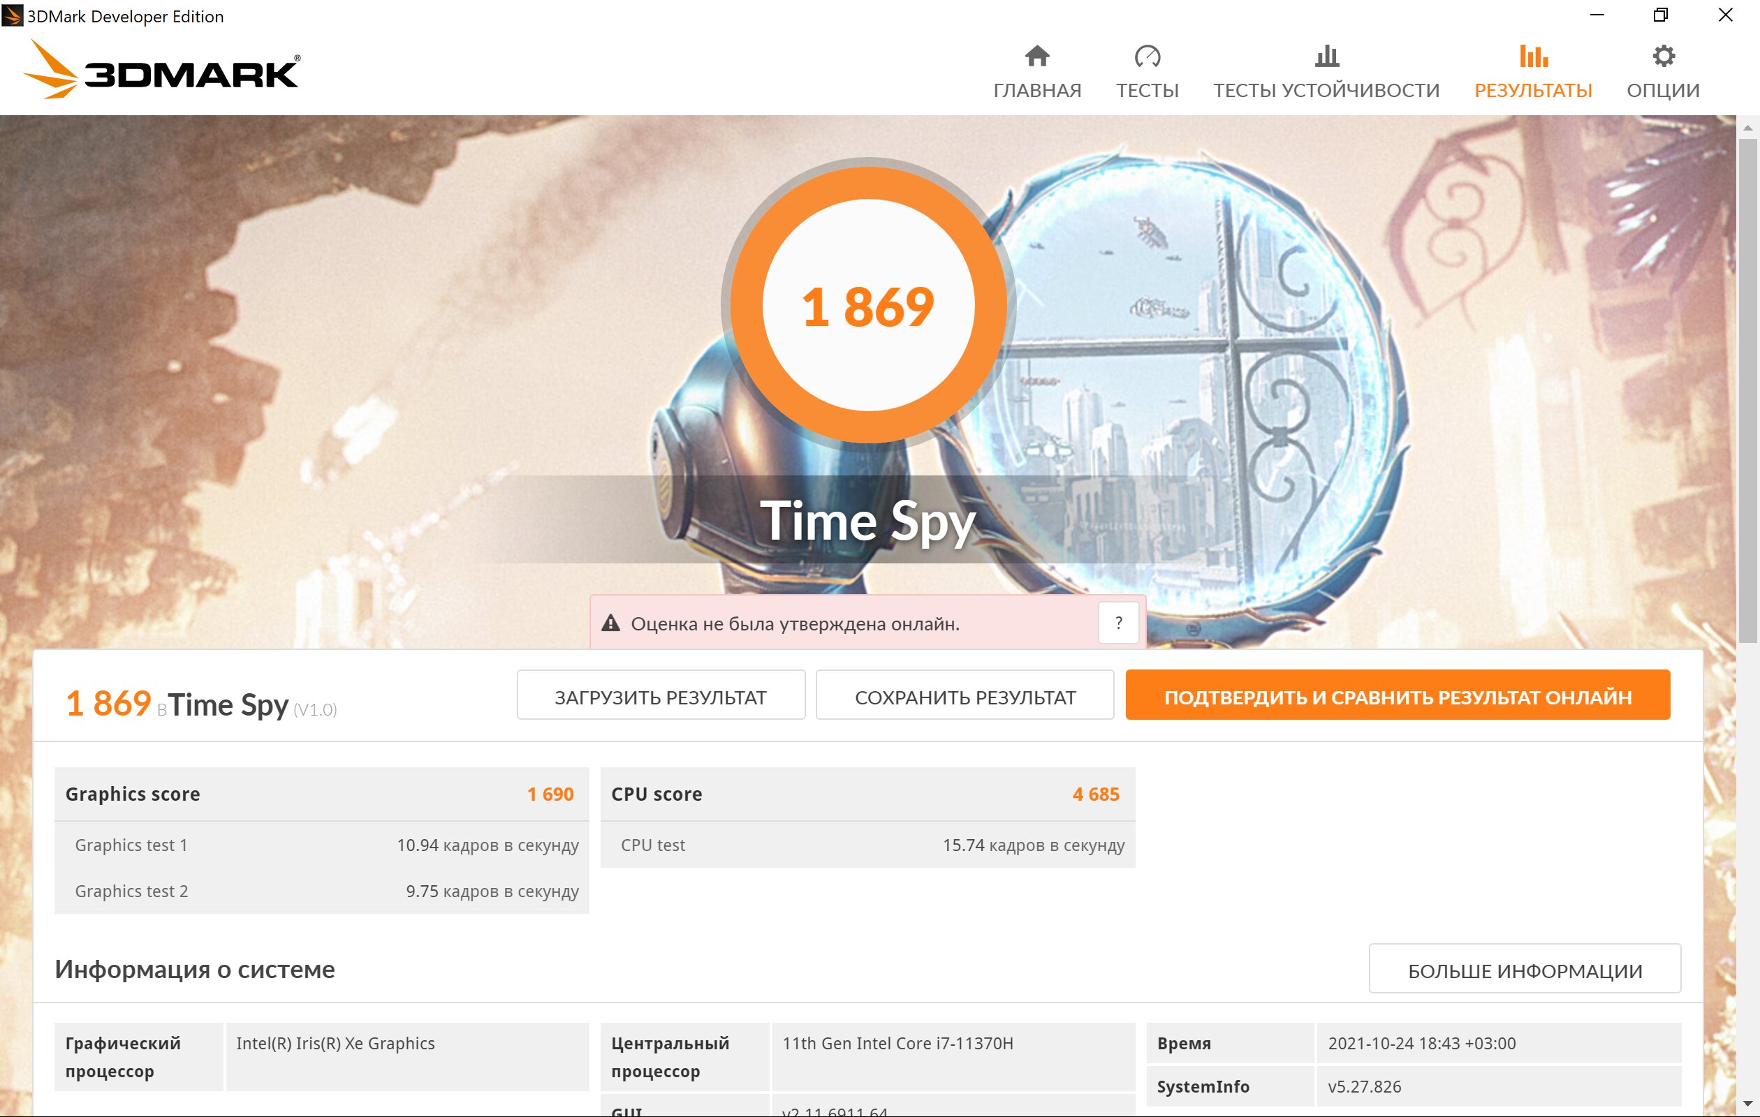Click the 3DMark logo in the header
The image size is (1760, 1117).
(x=161, y=70)
